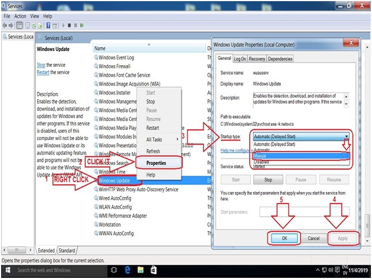Choose Automatic (Delayed Start) list option
Image resolution: width=372 pixels, height=279 pixels.
pyautogui.click(x=301, y=144)
